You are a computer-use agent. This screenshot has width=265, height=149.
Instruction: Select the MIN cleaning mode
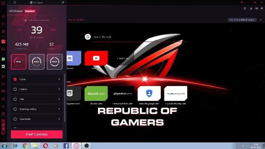pyautogui.click(x=19, y=62)
